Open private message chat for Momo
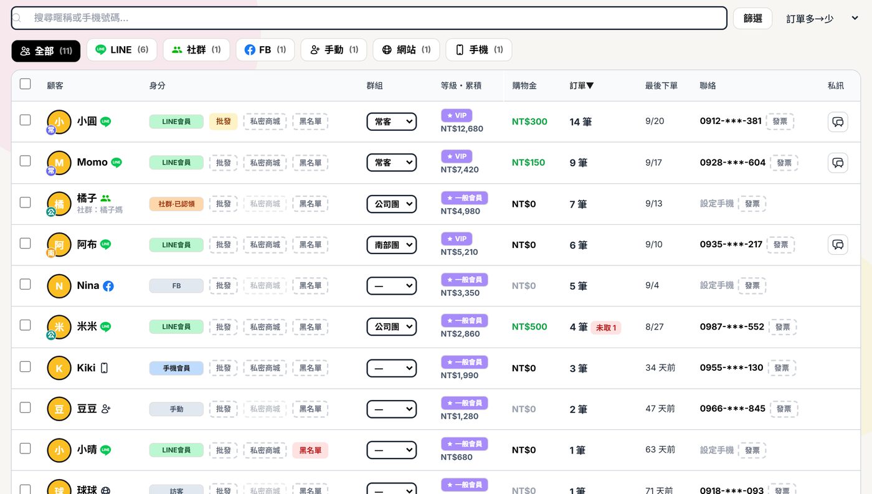This screenshot has width=872, height=494. tap(838, 163)
